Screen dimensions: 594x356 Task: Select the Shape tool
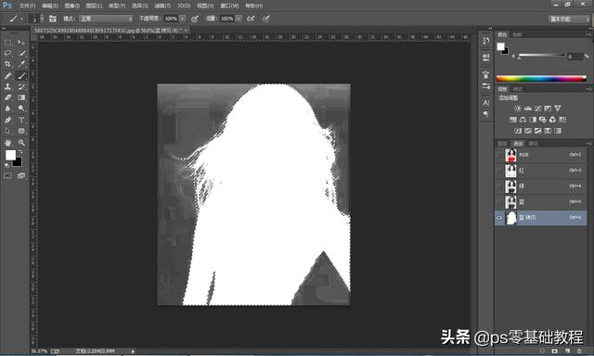pos(21,132)
